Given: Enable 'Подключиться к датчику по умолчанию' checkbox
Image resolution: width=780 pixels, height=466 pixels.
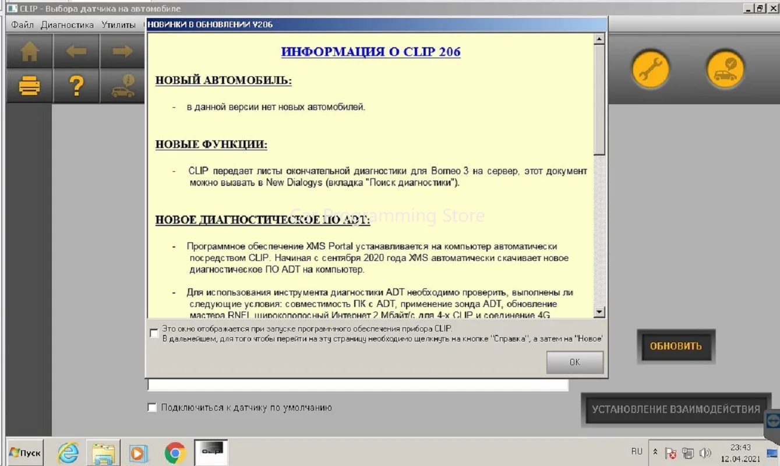Looking at the screenshot, I should (152, 408).
